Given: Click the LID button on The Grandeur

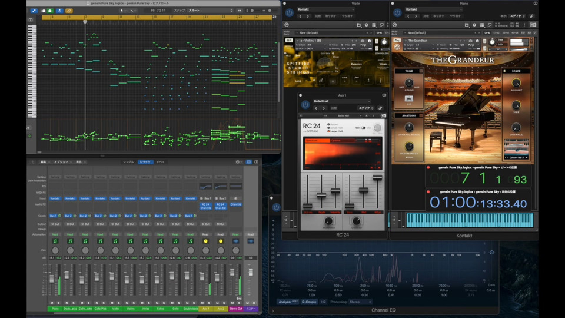Looking at the screenshot, I should (408, 99).
